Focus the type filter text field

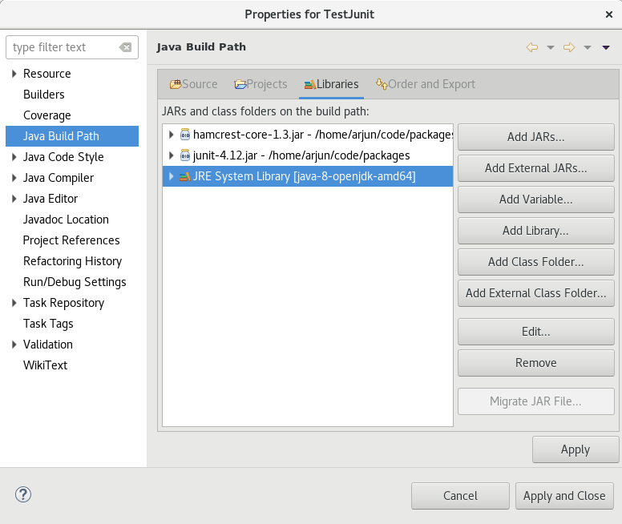click(x=63, y=47)
